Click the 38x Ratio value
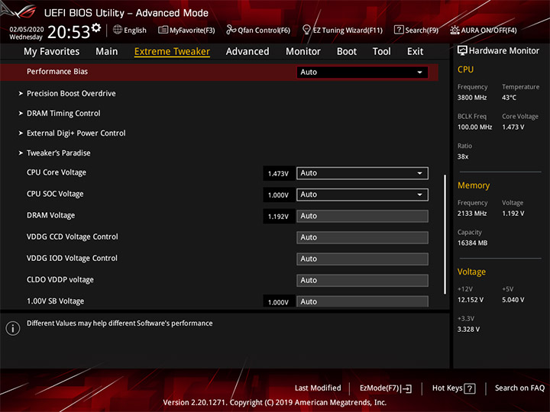 tap(463, 156)
